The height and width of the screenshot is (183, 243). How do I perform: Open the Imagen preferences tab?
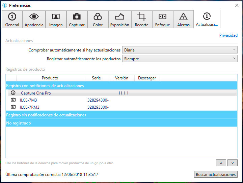(56, 20)
